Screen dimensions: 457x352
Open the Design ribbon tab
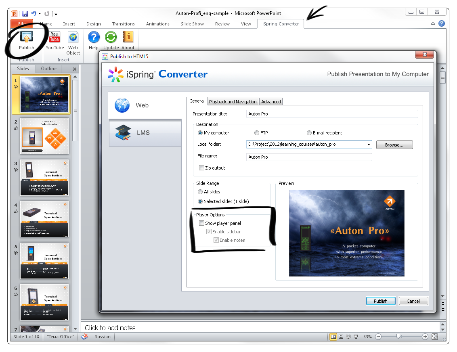point(94,24)
